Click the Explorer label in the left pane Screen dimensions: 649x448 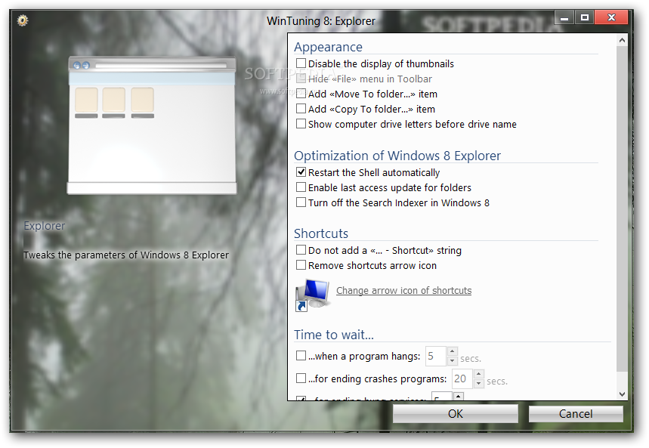45,226
